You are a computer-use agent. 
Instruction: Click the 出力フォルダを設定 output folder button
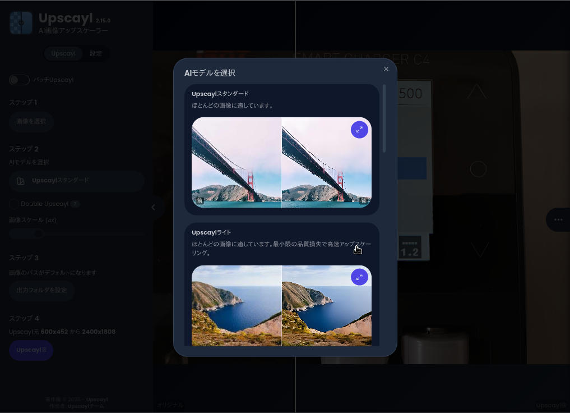(42, 290)
